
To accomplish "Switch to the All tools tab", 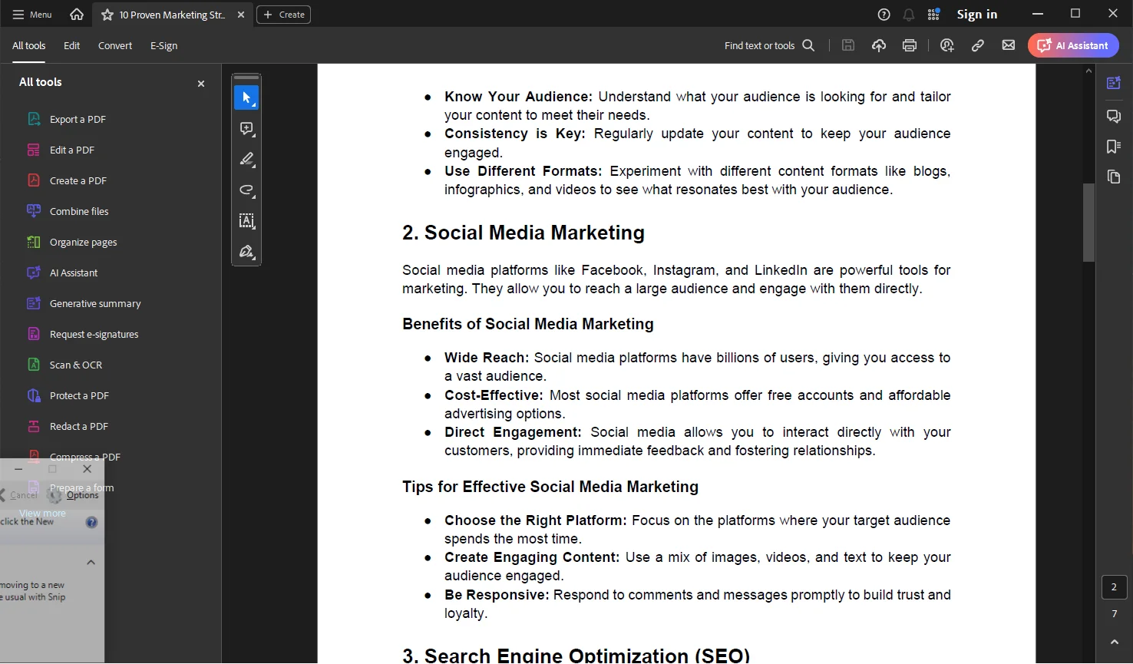I will [x=29, y=46].
